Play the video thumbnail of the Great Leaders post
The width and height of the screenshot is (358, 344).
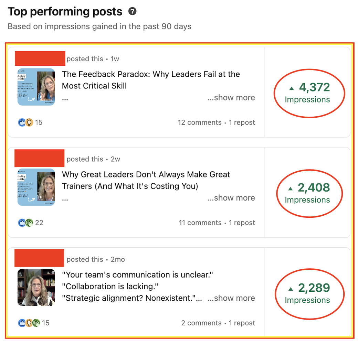tap(36, 187)
